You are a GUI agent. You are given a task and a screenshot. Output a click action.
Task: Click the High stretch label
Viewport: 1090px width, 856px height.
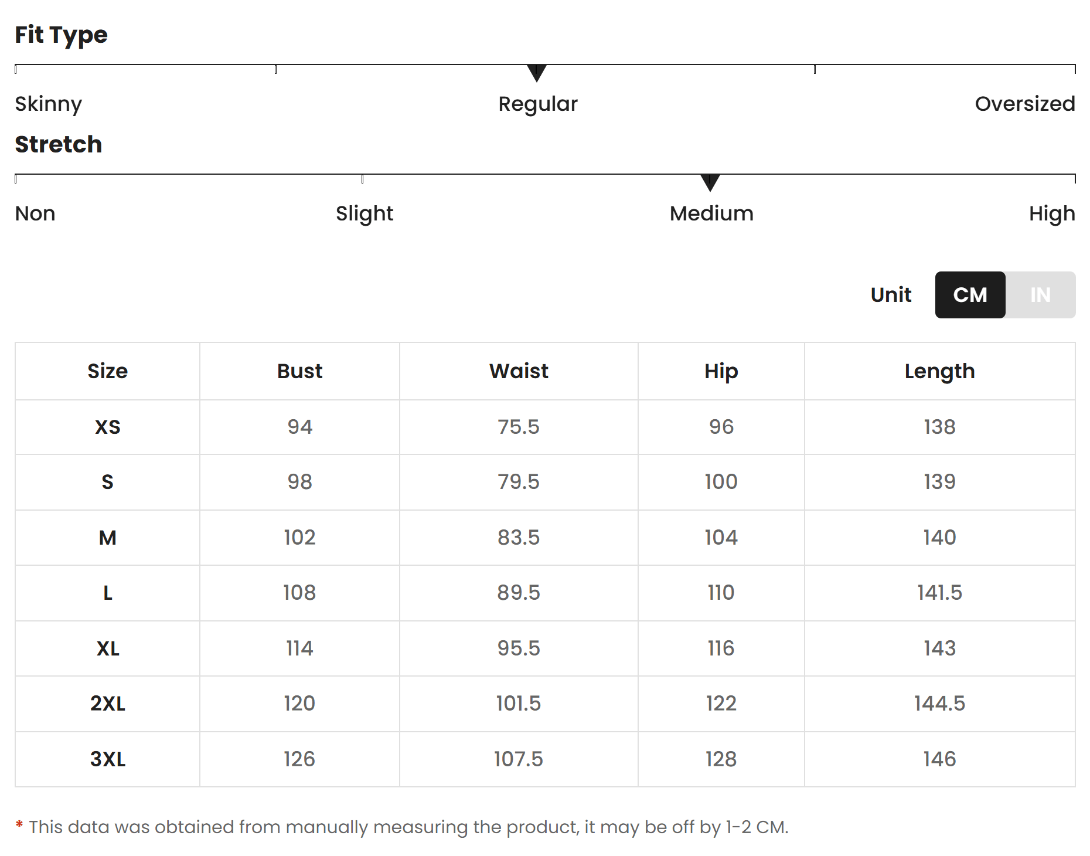click(x=1052, y=214)
